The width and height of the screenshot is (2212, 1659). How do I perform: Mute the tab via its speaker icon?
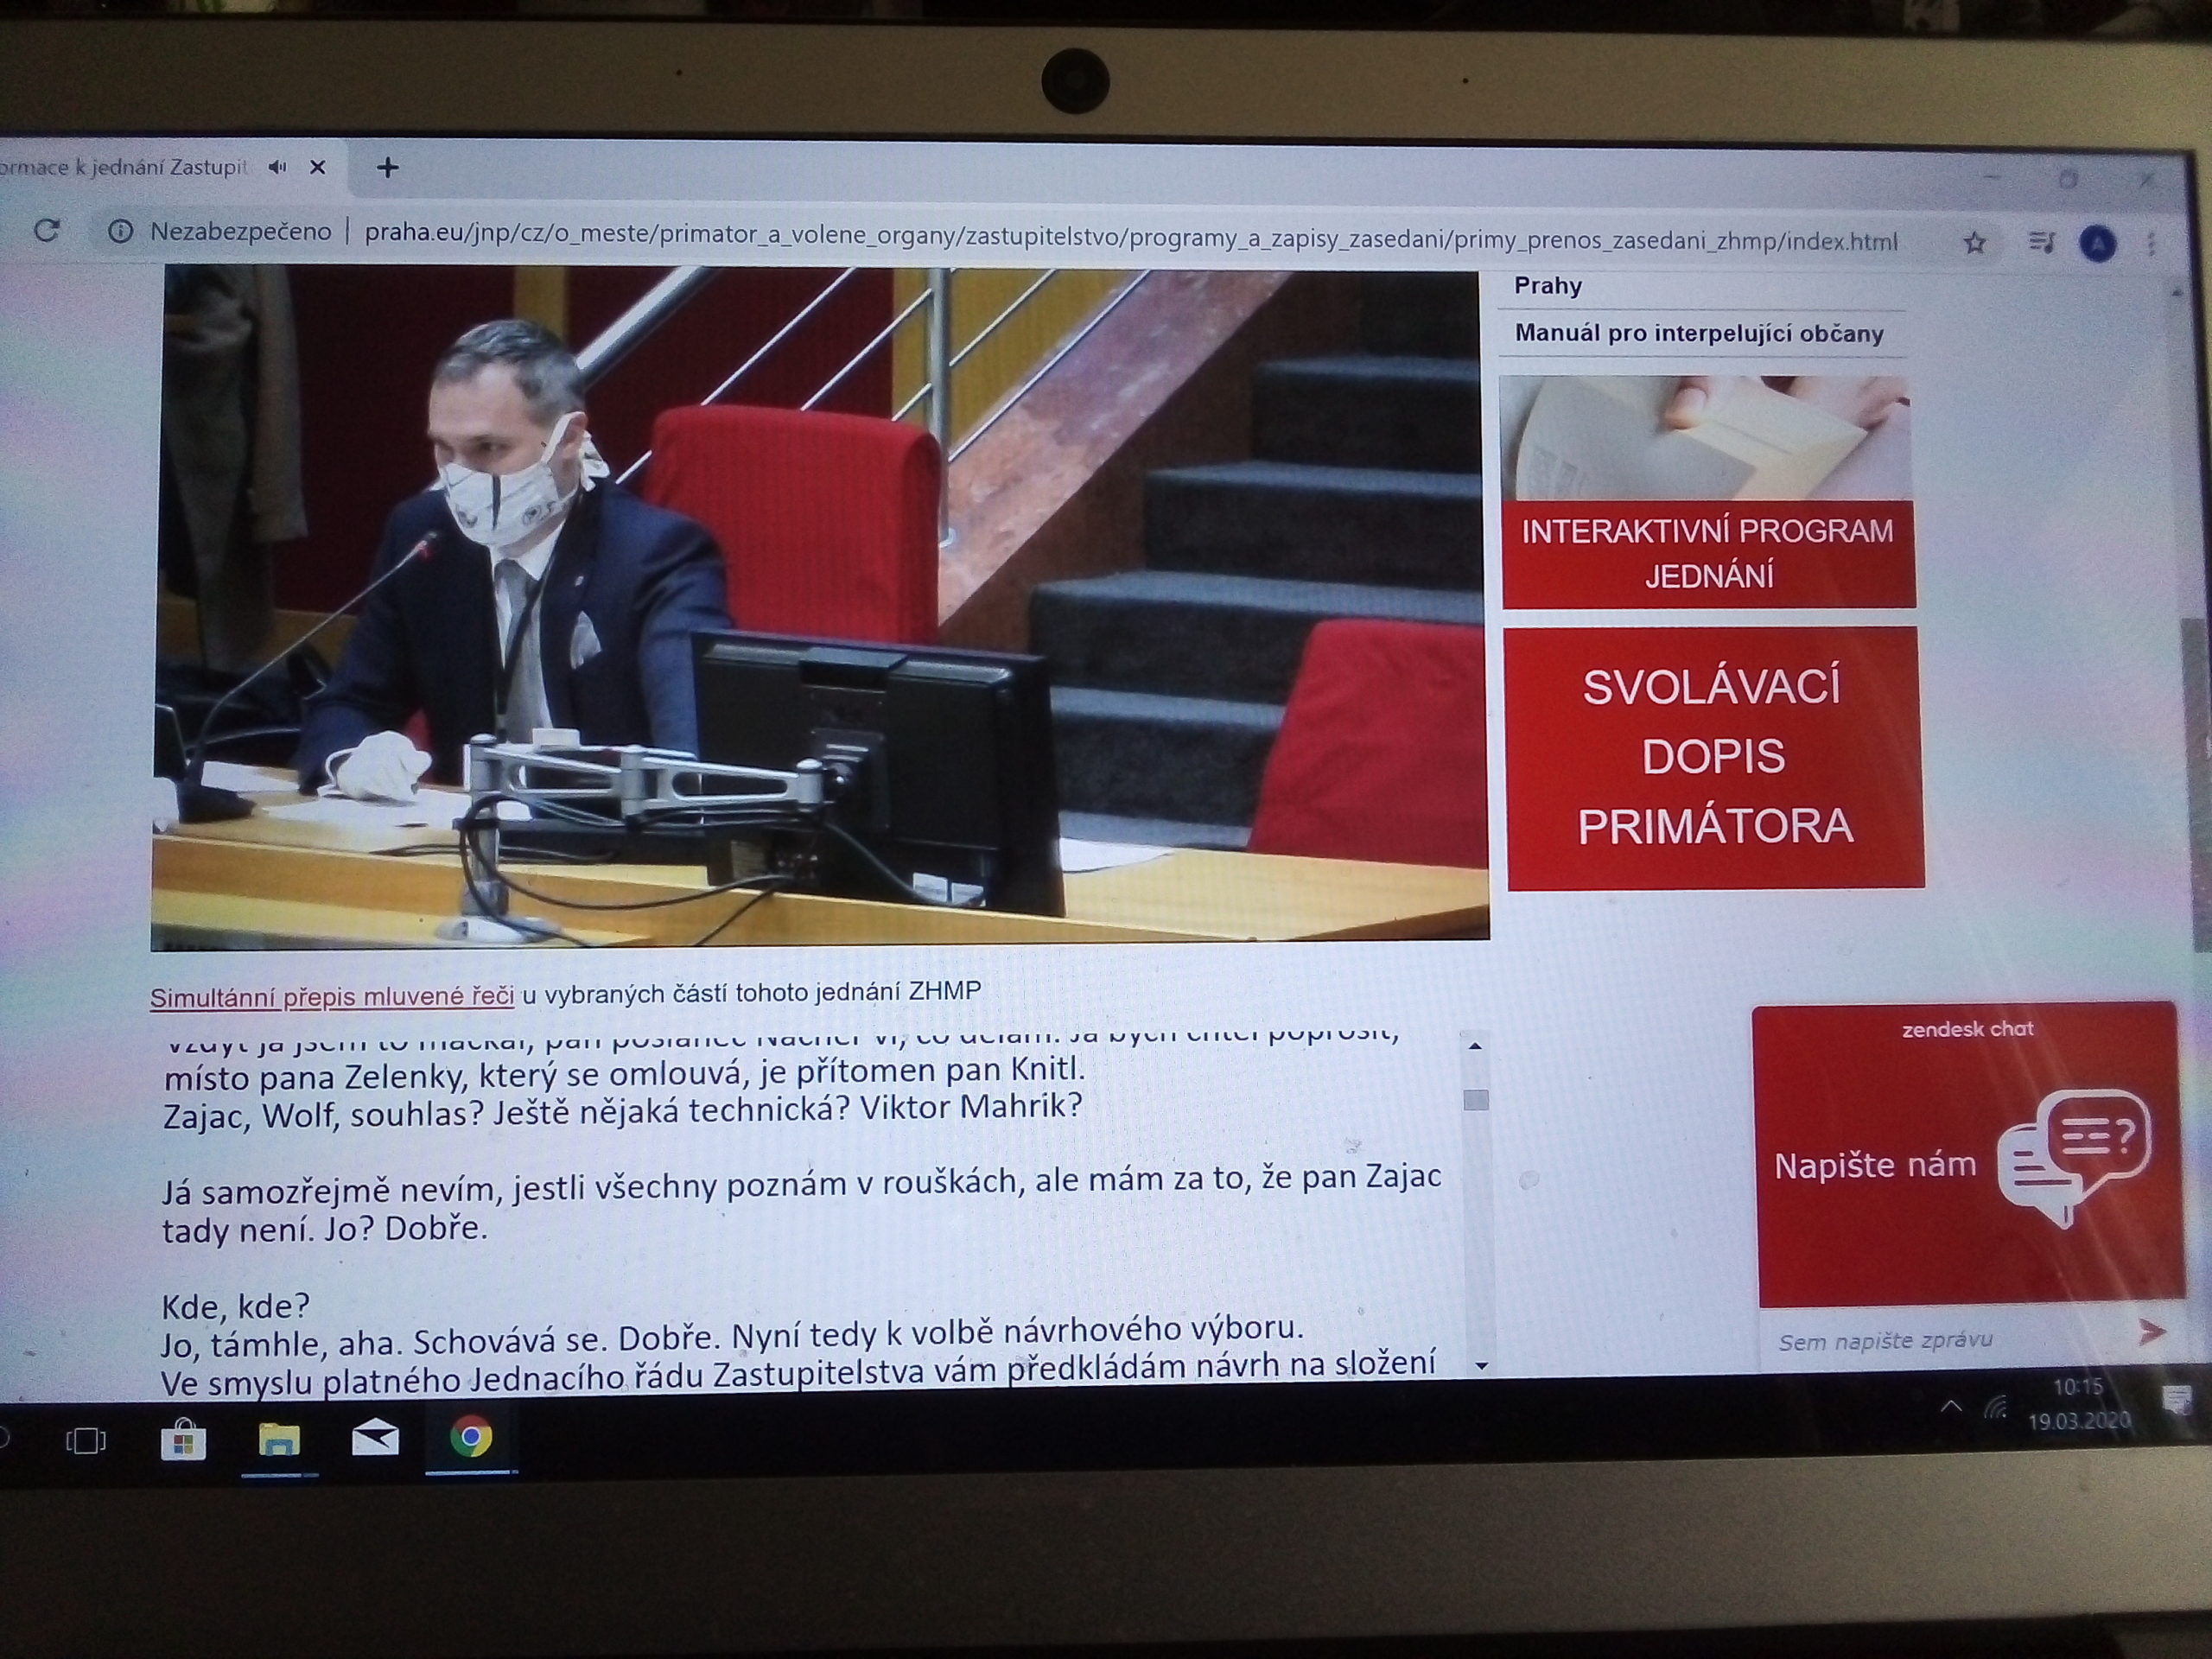click(277, 168)
